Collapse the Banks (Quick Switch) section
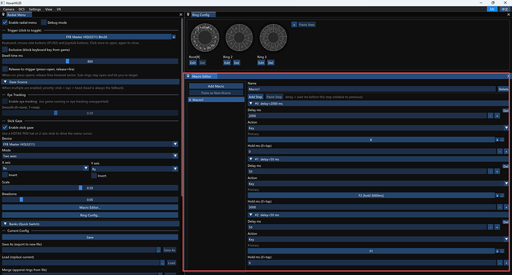 tap(91, 224)
